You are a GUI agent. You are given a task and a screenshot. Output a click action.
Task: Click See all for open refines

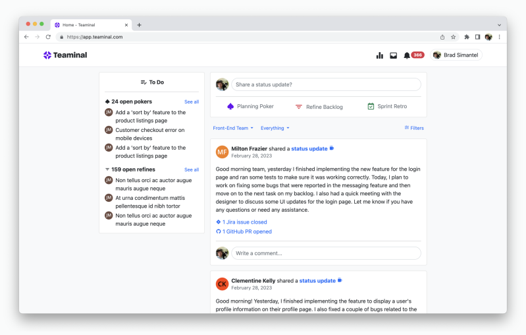(192, 169)
